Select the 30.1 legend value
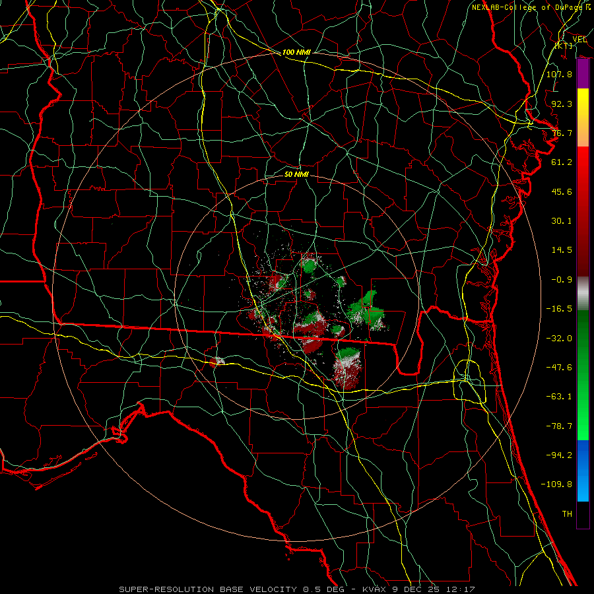 562,221
